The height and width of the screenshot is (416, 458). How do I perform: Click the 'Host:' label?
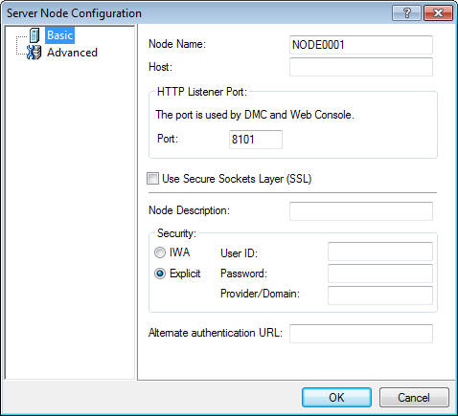160,67
